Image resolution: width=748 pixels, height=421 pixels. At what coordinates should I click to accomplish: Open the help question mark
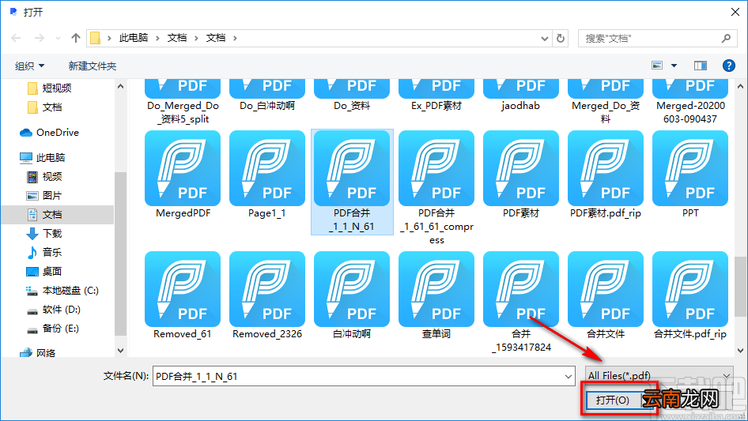coord(728,66)
